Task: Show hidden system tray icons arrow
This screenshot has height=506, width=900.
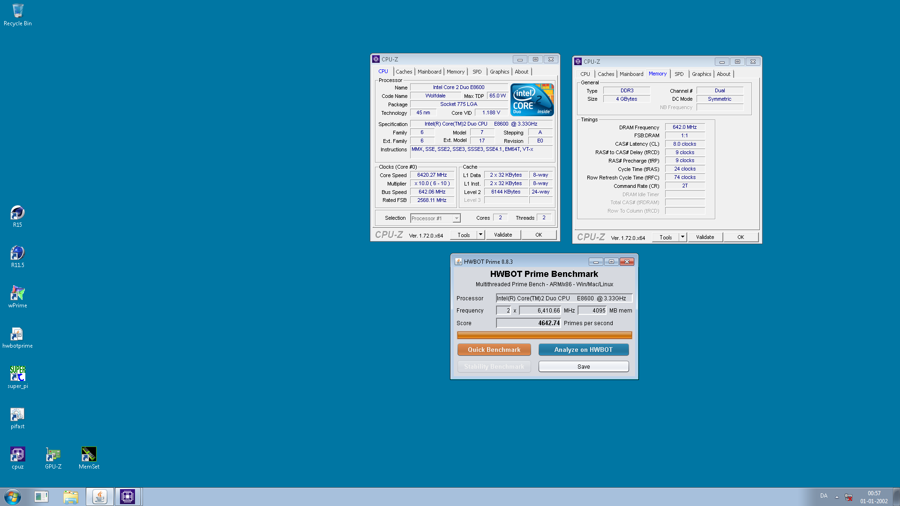Action: (837, 497)
